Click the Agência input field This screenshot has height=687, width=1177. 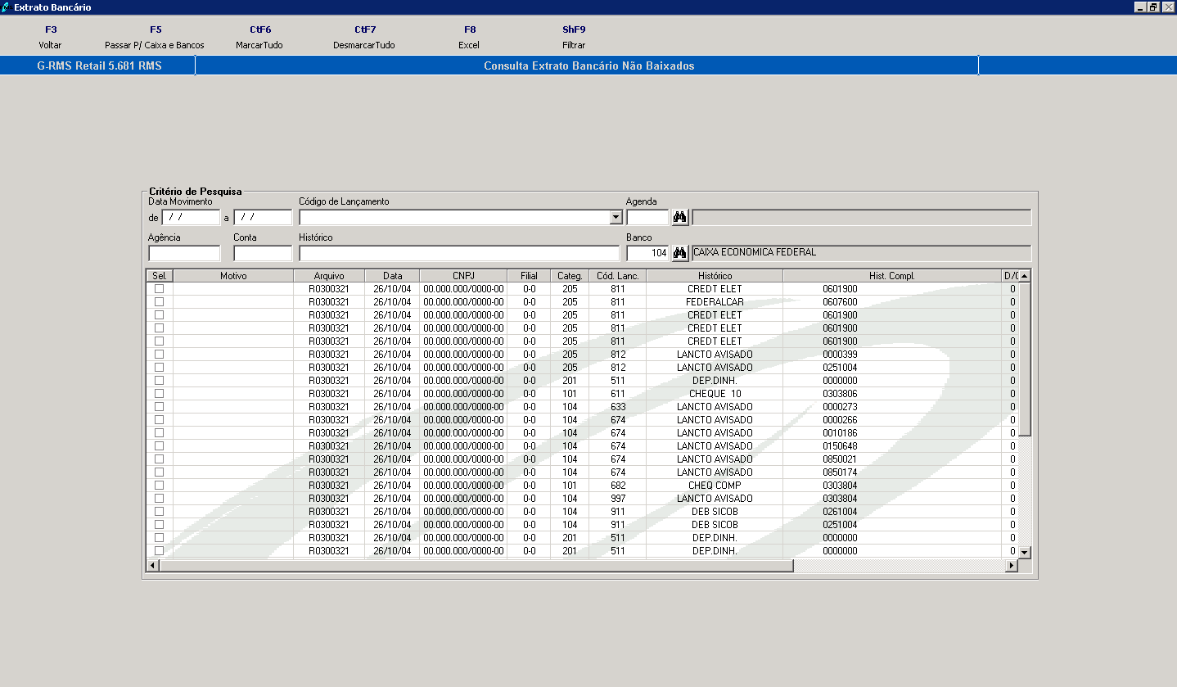coord(184,254)
